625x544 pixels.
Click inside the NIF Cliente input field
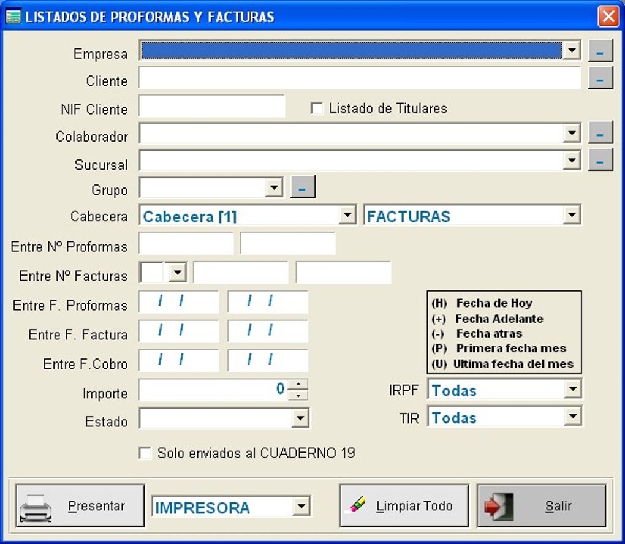[211, 105]
